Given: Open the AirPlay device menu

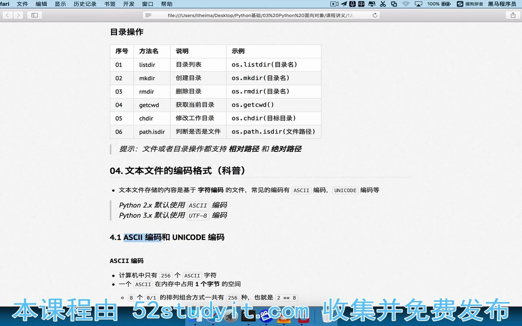Looking at the screenshot, I should coord(419,4).
